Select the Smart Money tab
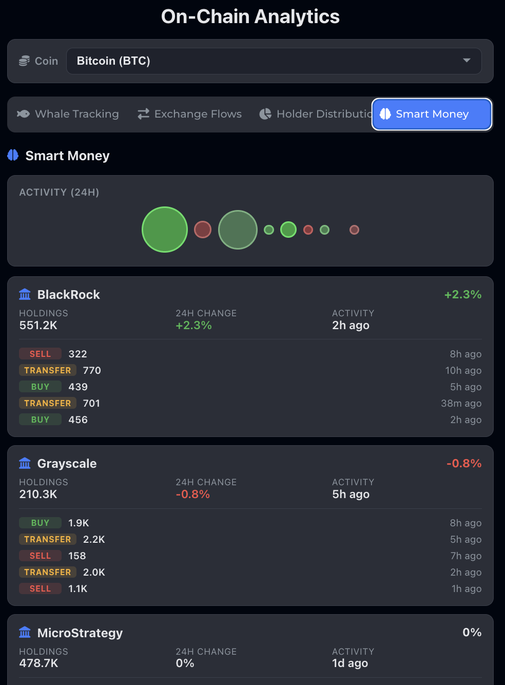This screenshot has width=505, height=685. click(432, 114)
